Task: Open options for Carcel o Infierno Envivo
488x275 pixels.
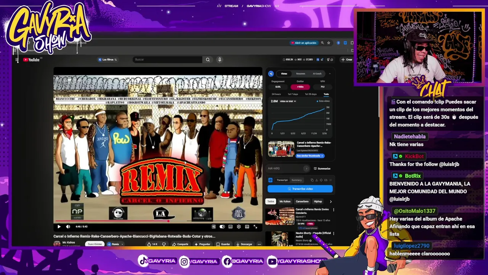Action: [x=334, y=210]
